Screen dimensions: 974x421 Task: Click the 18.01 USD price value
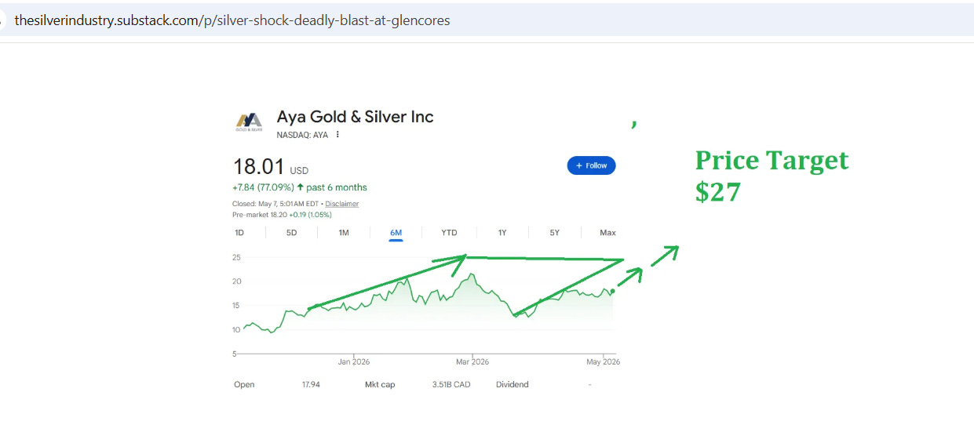(x=271, y=167)
